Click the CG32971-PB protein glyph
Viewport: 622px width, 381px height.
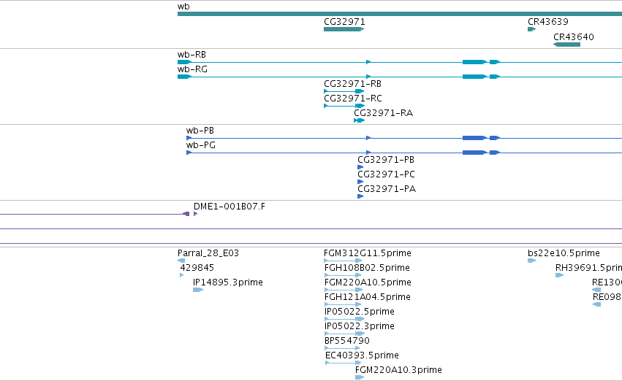tap(360, 167)
